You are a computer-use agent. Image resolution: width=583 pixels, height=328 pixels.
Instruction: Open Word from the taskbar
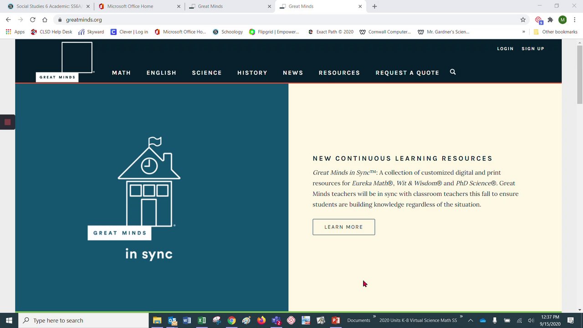tap(187, 320)
